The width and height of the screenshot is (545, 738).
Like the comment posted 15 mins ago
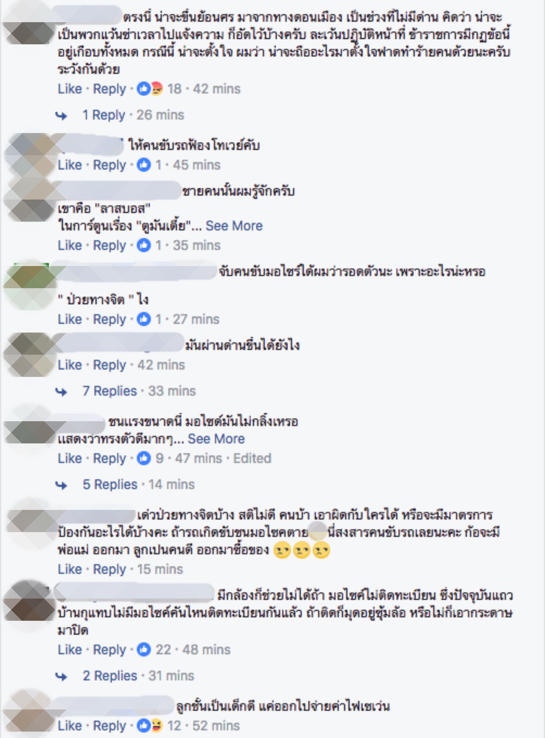point(70,569)
